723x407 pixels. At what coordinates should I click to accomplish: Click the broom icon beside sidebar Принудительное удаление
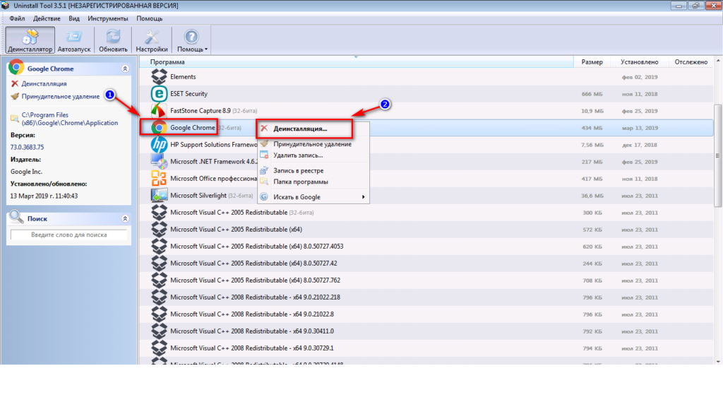tap(15, 96)
